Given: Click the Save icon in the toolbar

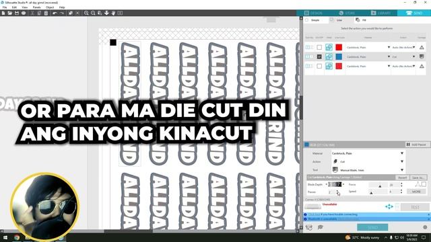Looking at the screenshot, I should (17, 13).
